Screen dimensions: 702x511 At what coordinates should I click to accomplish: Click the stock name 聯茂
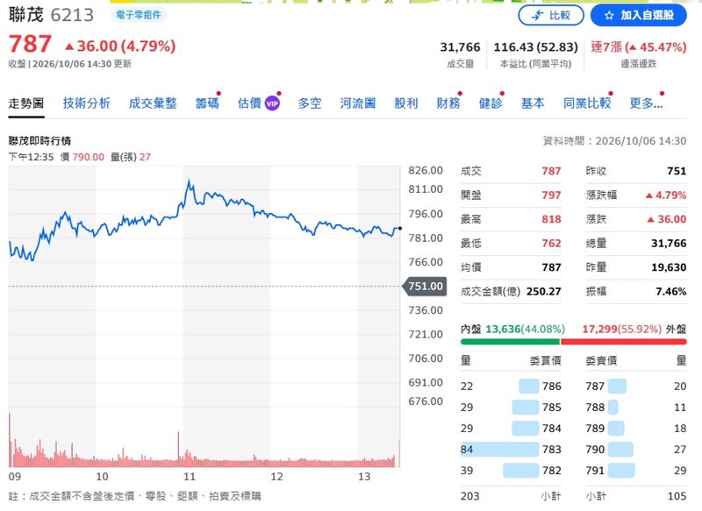pyautogui.click(x=26, y=15)
